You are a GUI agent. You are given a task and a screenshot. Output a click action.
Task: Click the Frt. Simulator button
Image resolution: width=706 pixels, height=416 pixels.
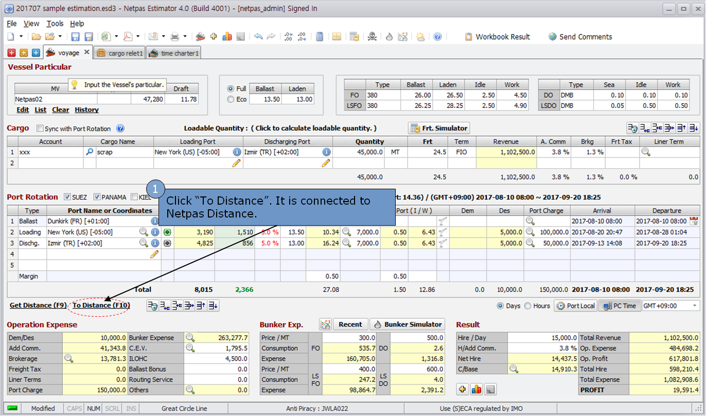439,128
